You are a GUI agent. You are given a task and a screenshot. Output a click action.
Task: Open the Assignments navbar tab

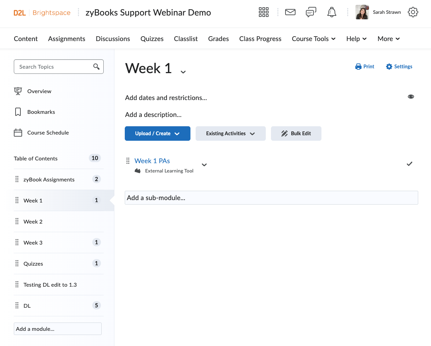[x=67, y=39]
